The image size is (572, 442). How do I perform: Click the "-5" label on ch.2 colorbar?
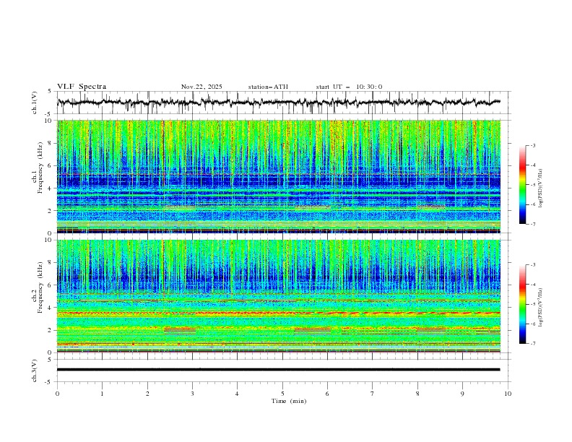(532, 304)
